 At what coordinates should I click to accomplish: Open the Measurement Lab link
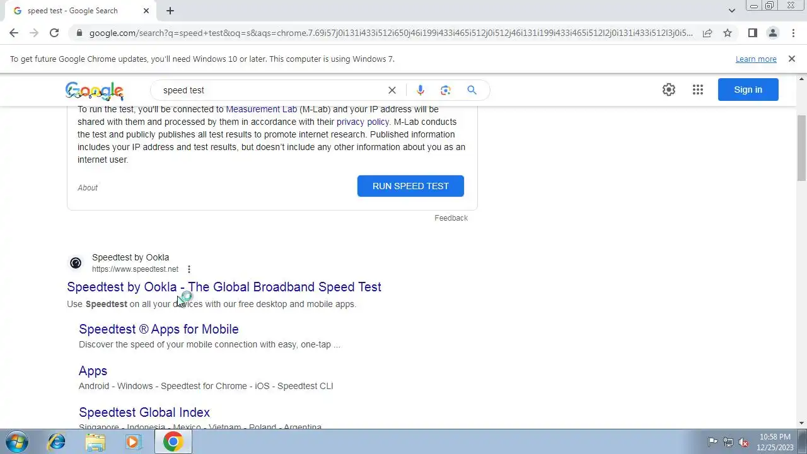coord(261,109)
